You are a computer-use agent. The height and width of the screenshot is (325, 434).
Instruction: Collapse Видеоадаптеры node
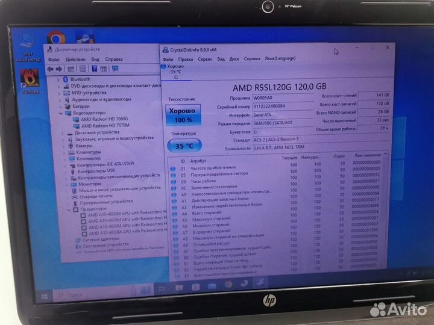point(61,113)
